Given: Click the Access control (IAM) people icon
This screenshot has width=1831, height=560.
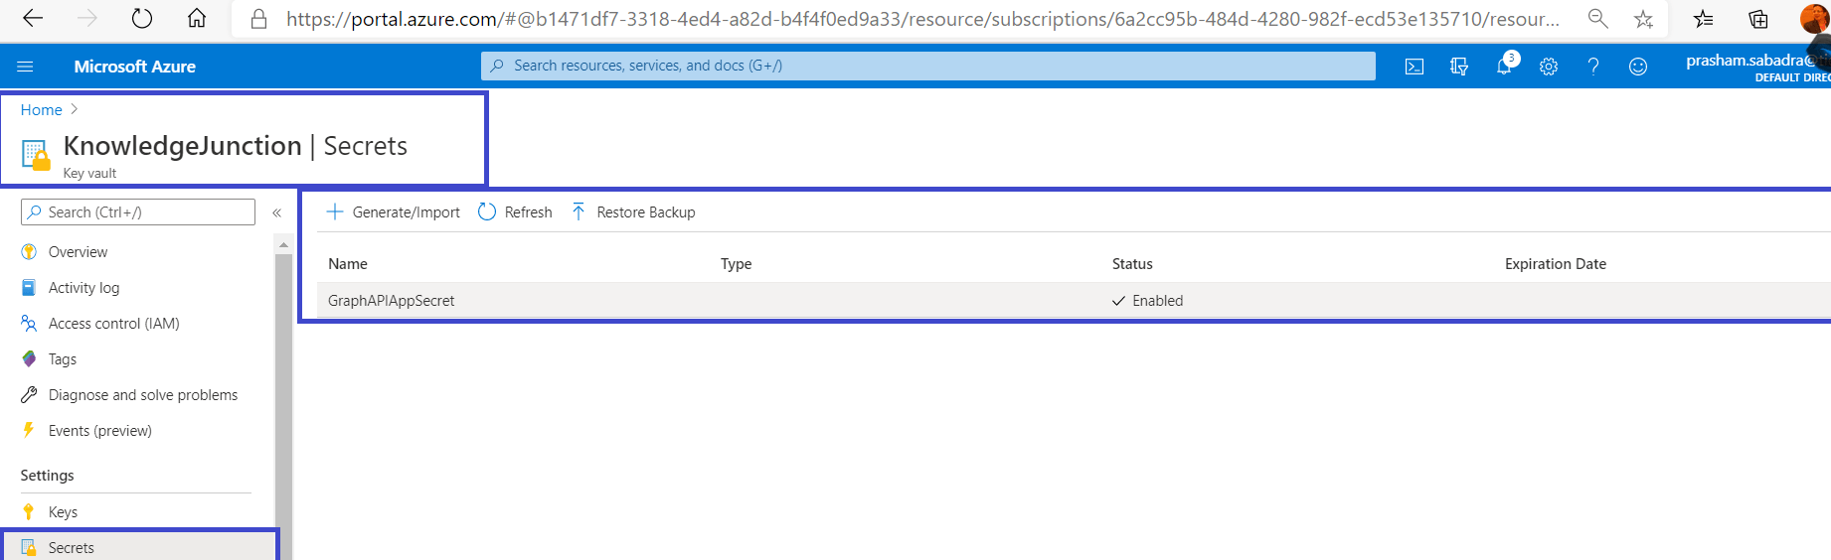Looking at the screenshot, I should [29, 324].
